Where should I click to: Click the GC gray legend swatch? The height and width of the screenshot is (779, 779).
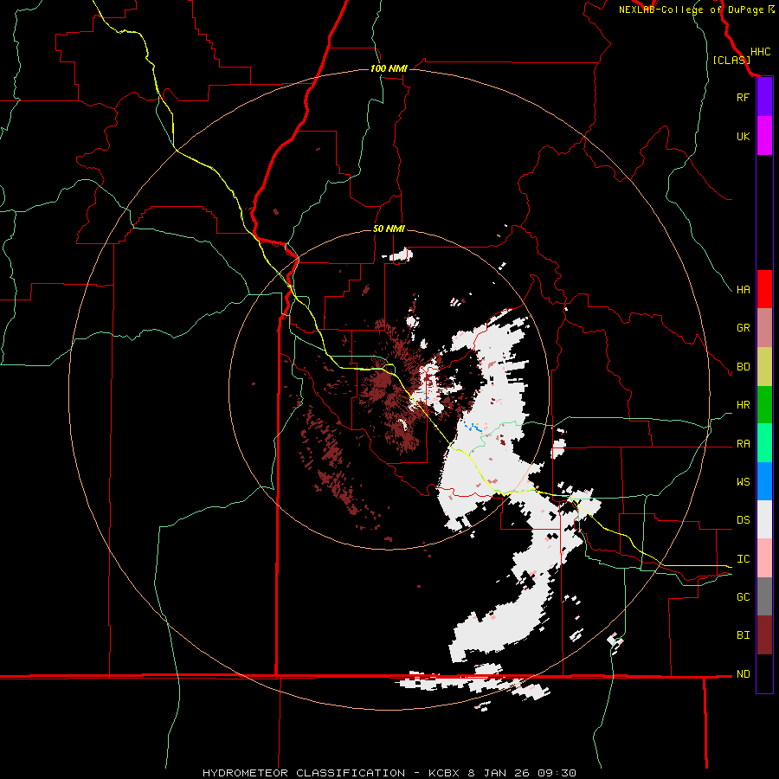tap(764, 596)
